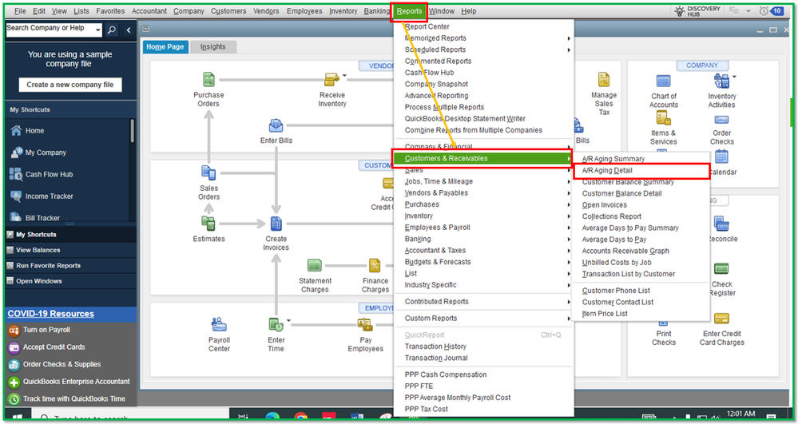The height and width of the screenshot is (424, 798).
Task: Click the Order Checks icon
Action: coord(721,120)
